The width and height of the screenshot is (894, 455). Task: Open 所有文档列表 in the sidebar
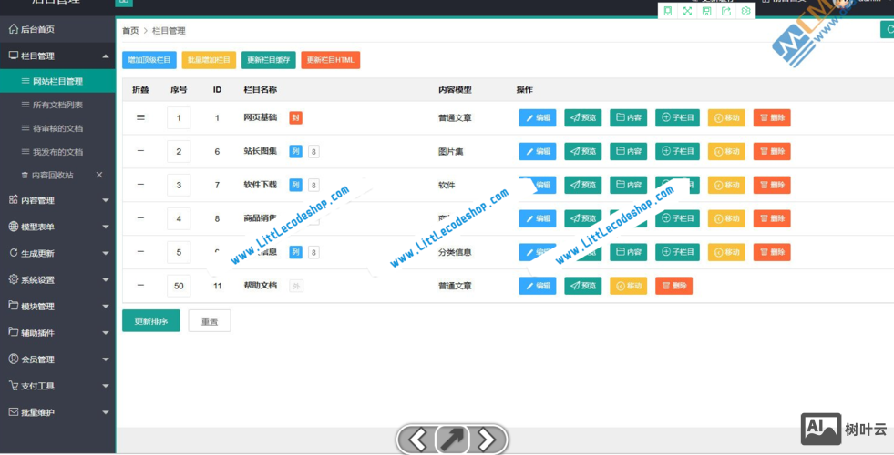(x=57, y=105)
